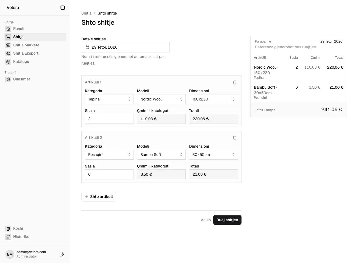Click admin@velora.com account text
Image resolution: width=358 pixels, height=263 pixels.
pos(31,252)
